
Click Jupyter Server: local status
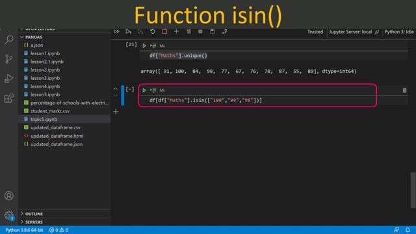point(354,32)
